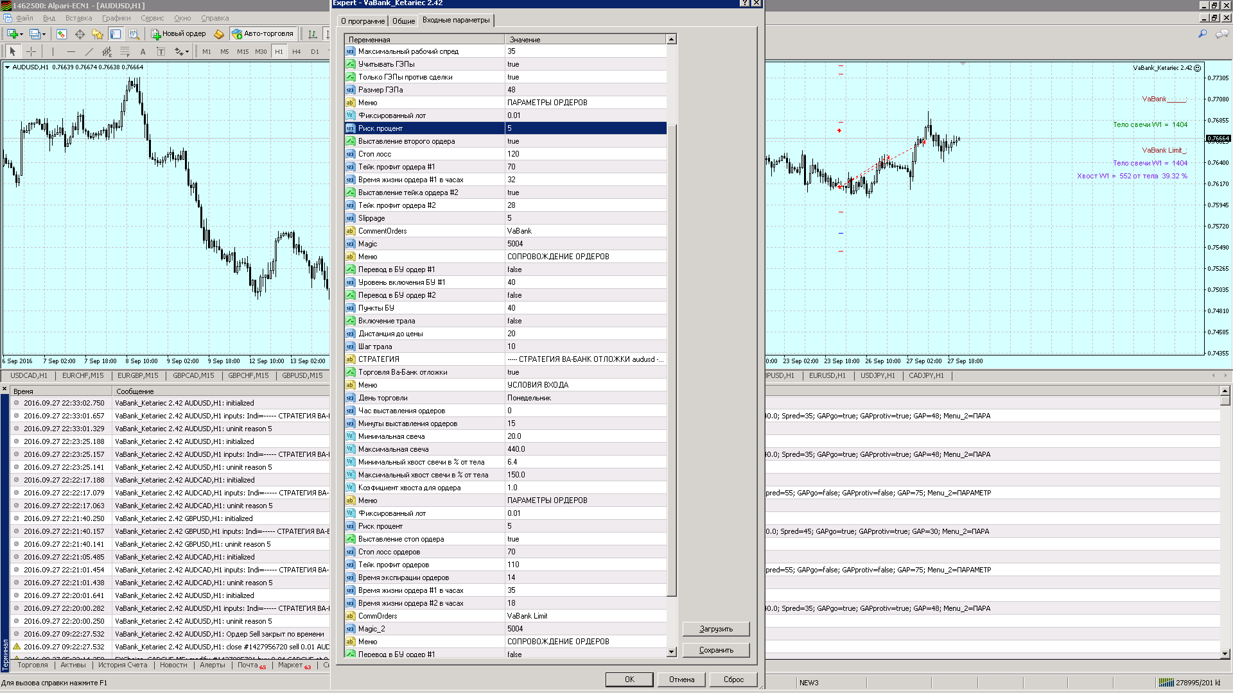The height and width of the screenshot is (693, 1233).
Task: Open the Data Window crosshair icon
Action: (x=80, y=34)
